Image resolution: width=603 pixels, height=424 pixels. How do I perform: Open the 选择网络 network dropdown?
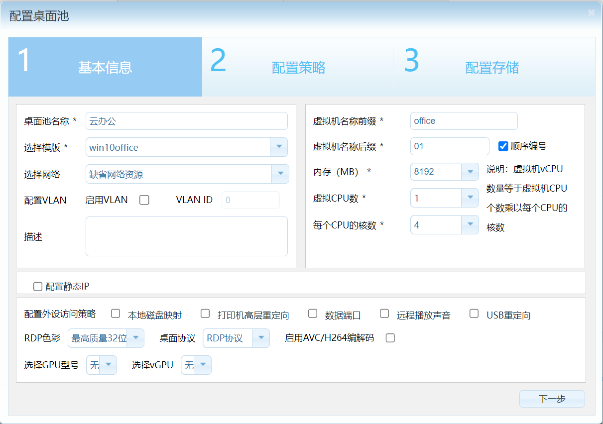click(280, 174)
